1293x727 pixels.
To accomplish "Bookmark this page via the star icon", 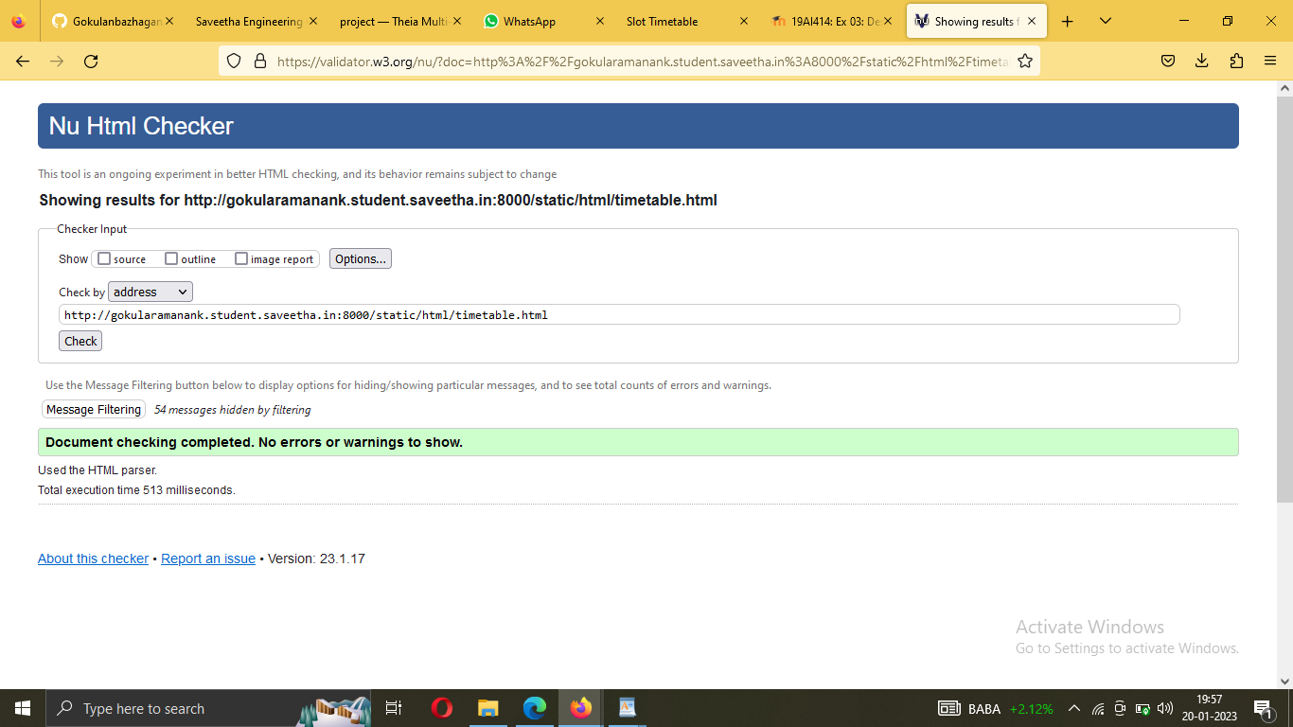I will tap(1025, 61).
